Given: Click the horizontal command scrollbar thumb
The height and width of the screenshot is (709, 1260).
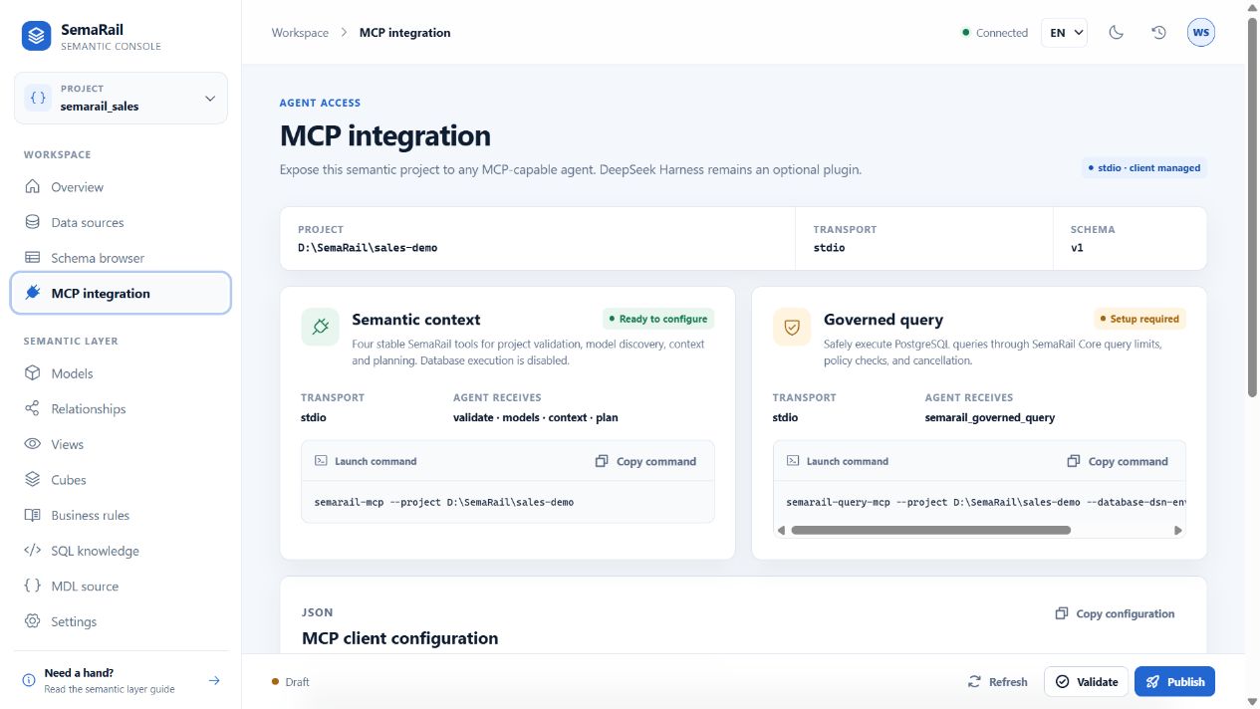Looking at the screenshot, I should (x=930, y=531).
